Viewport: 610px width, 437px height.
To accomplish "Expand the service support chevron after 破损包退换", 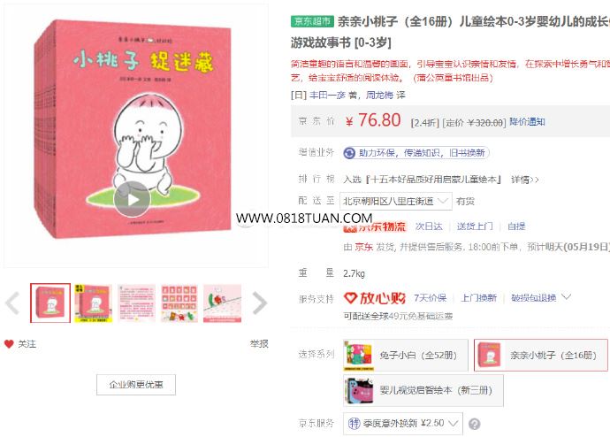I will coord(567,297).
